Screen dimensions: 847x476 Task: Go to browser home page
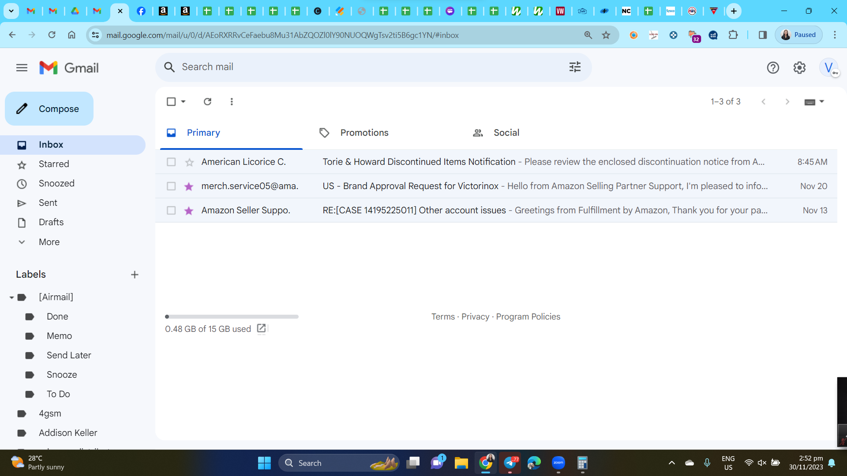click(71, 35)
